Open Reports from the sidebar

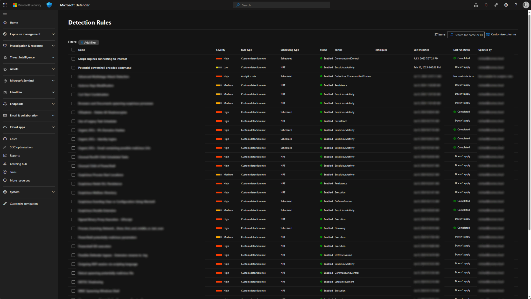coord(15,155)
